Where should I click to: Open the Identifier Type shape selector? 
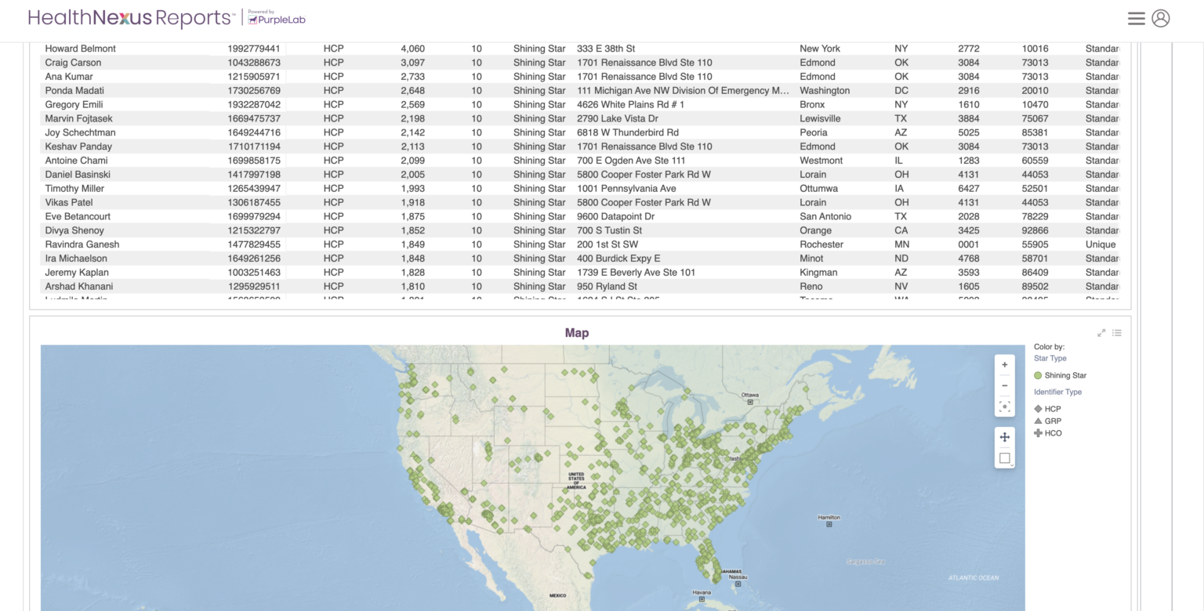pos(1057,392)
